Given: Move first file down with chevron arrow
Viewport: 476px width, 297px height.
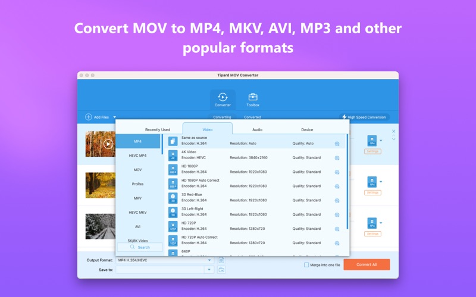Looking at the screenshot, I should pyautogui.click(x=393, y=139).
